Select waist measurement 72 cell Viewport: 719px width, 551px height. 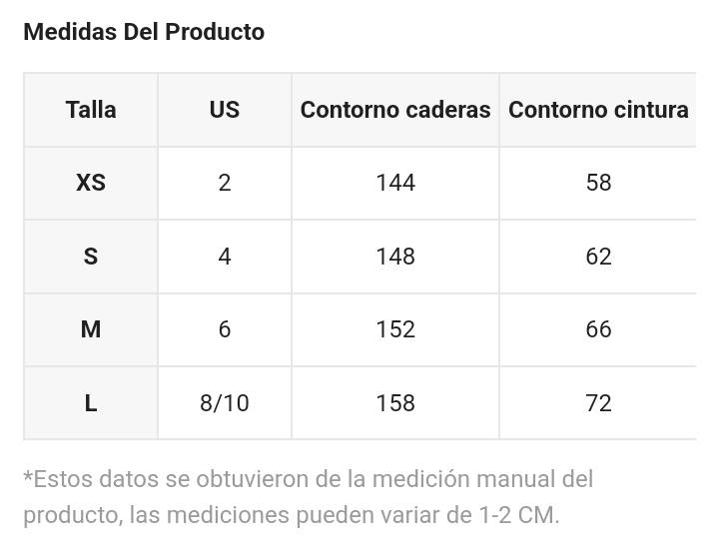[x=598, y=403]
